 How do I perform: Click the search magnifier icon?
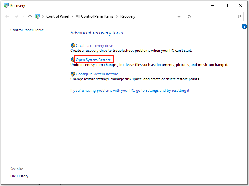point(239,16)
